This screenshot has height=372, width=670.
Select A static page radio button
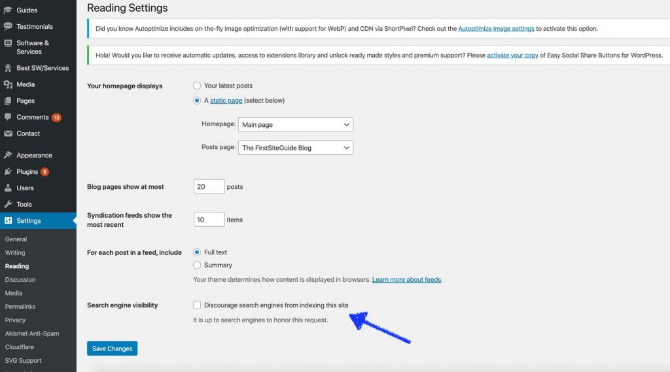(x=196, y=101)
